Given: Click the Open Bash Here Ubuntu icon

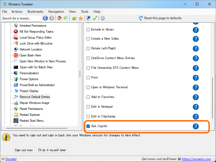Looking at the screenshot, I should point(16,55).
